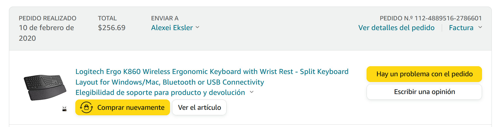Open Ver detalles del pedido
This screenshot has width=495, height=127.
point(396,28)
